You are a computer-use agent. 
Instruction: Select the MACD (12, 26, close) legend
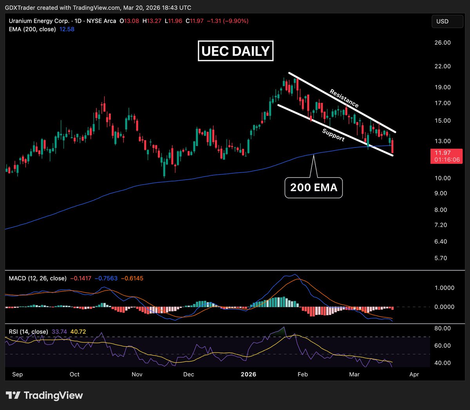[x=38, y=278]
